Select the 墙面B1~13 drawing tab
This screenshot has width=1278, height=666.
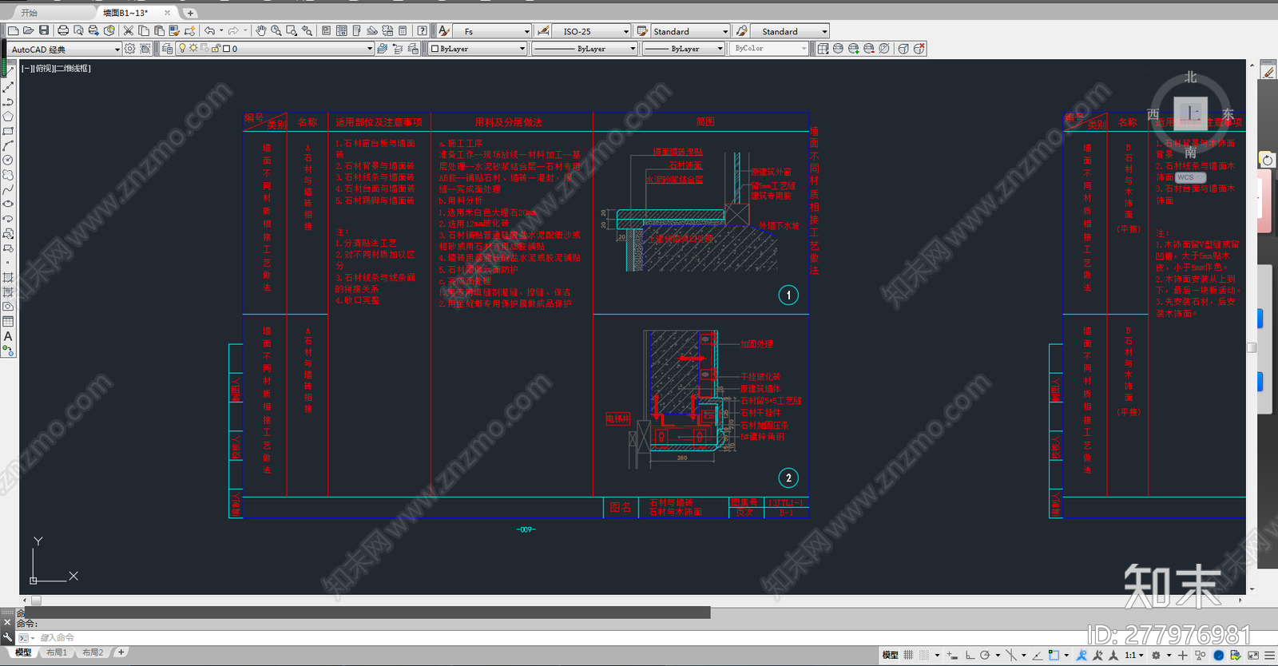tap(125, 13)
